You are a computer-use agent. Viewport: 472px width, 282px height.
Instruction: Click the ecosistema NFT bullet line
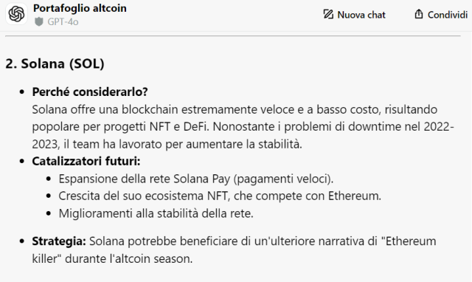click(x=220, y=196)
